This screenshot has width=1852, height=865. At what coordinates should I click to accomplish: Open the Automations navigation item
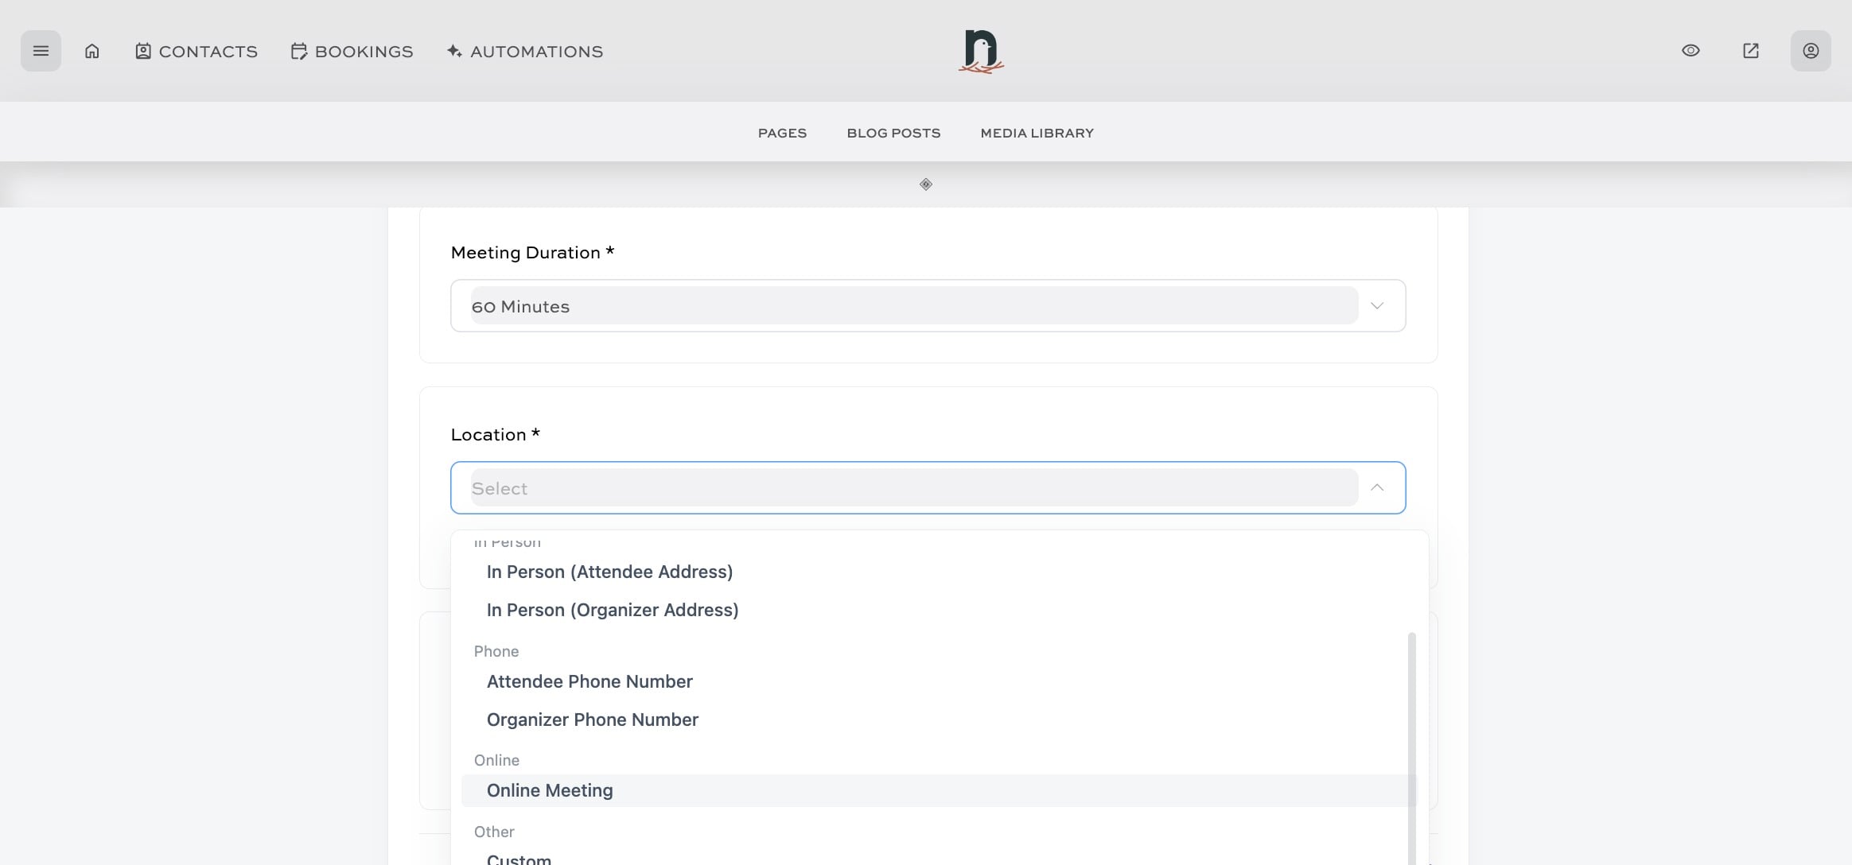(525, 52)
